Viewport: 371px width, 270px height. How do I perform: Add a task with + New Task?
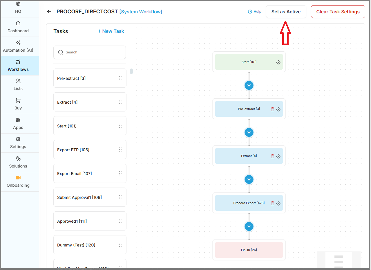pos(111,31)
